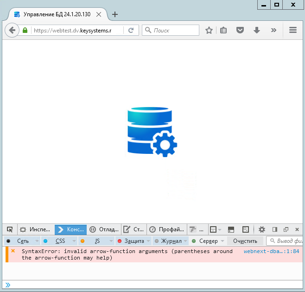Click the SyntaxError message text in console

[x=127, y=254]
